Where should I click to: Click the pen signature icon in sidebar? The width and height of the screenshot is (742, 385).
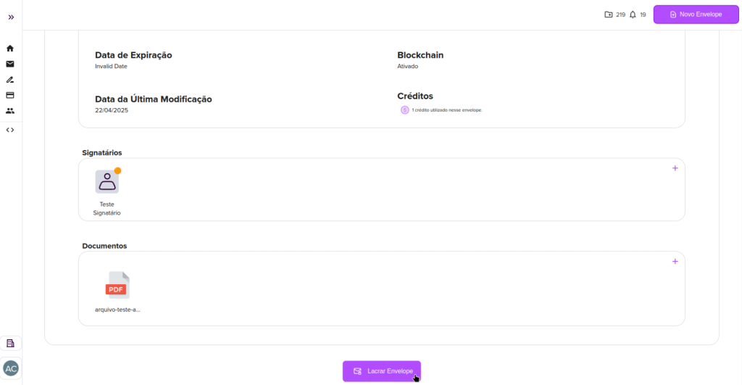click(x=10, y=80)
